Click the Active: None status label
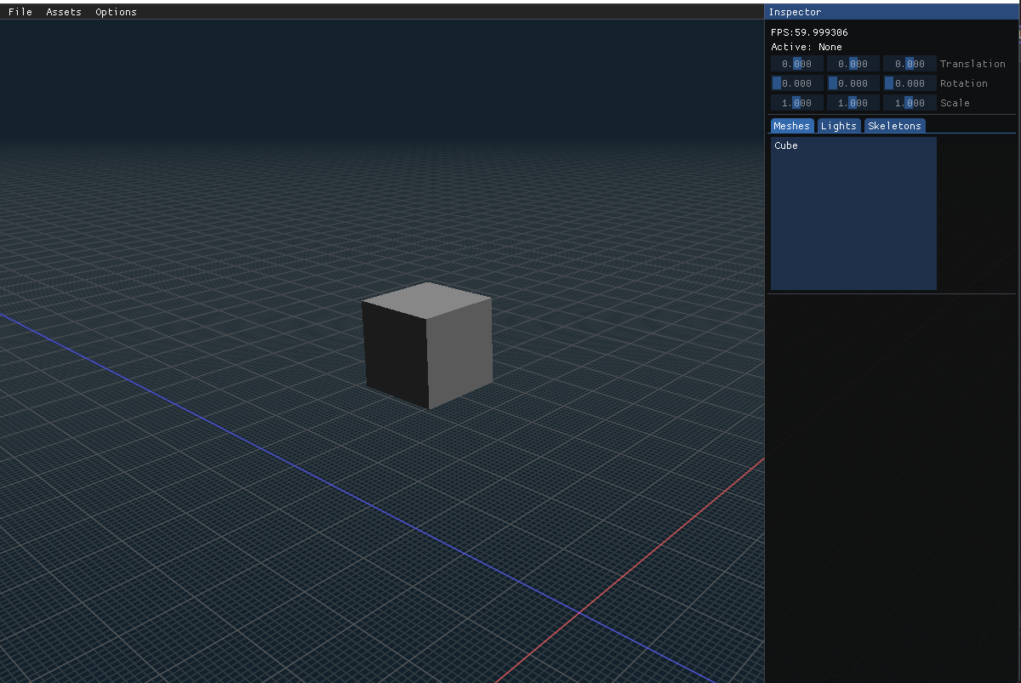 (806, 47)
